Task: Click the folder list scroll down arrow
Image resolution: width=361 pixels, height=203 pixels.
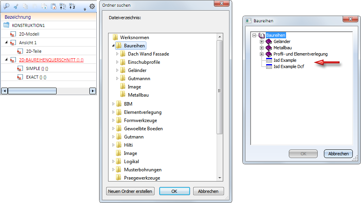Action: pos(220,178)
